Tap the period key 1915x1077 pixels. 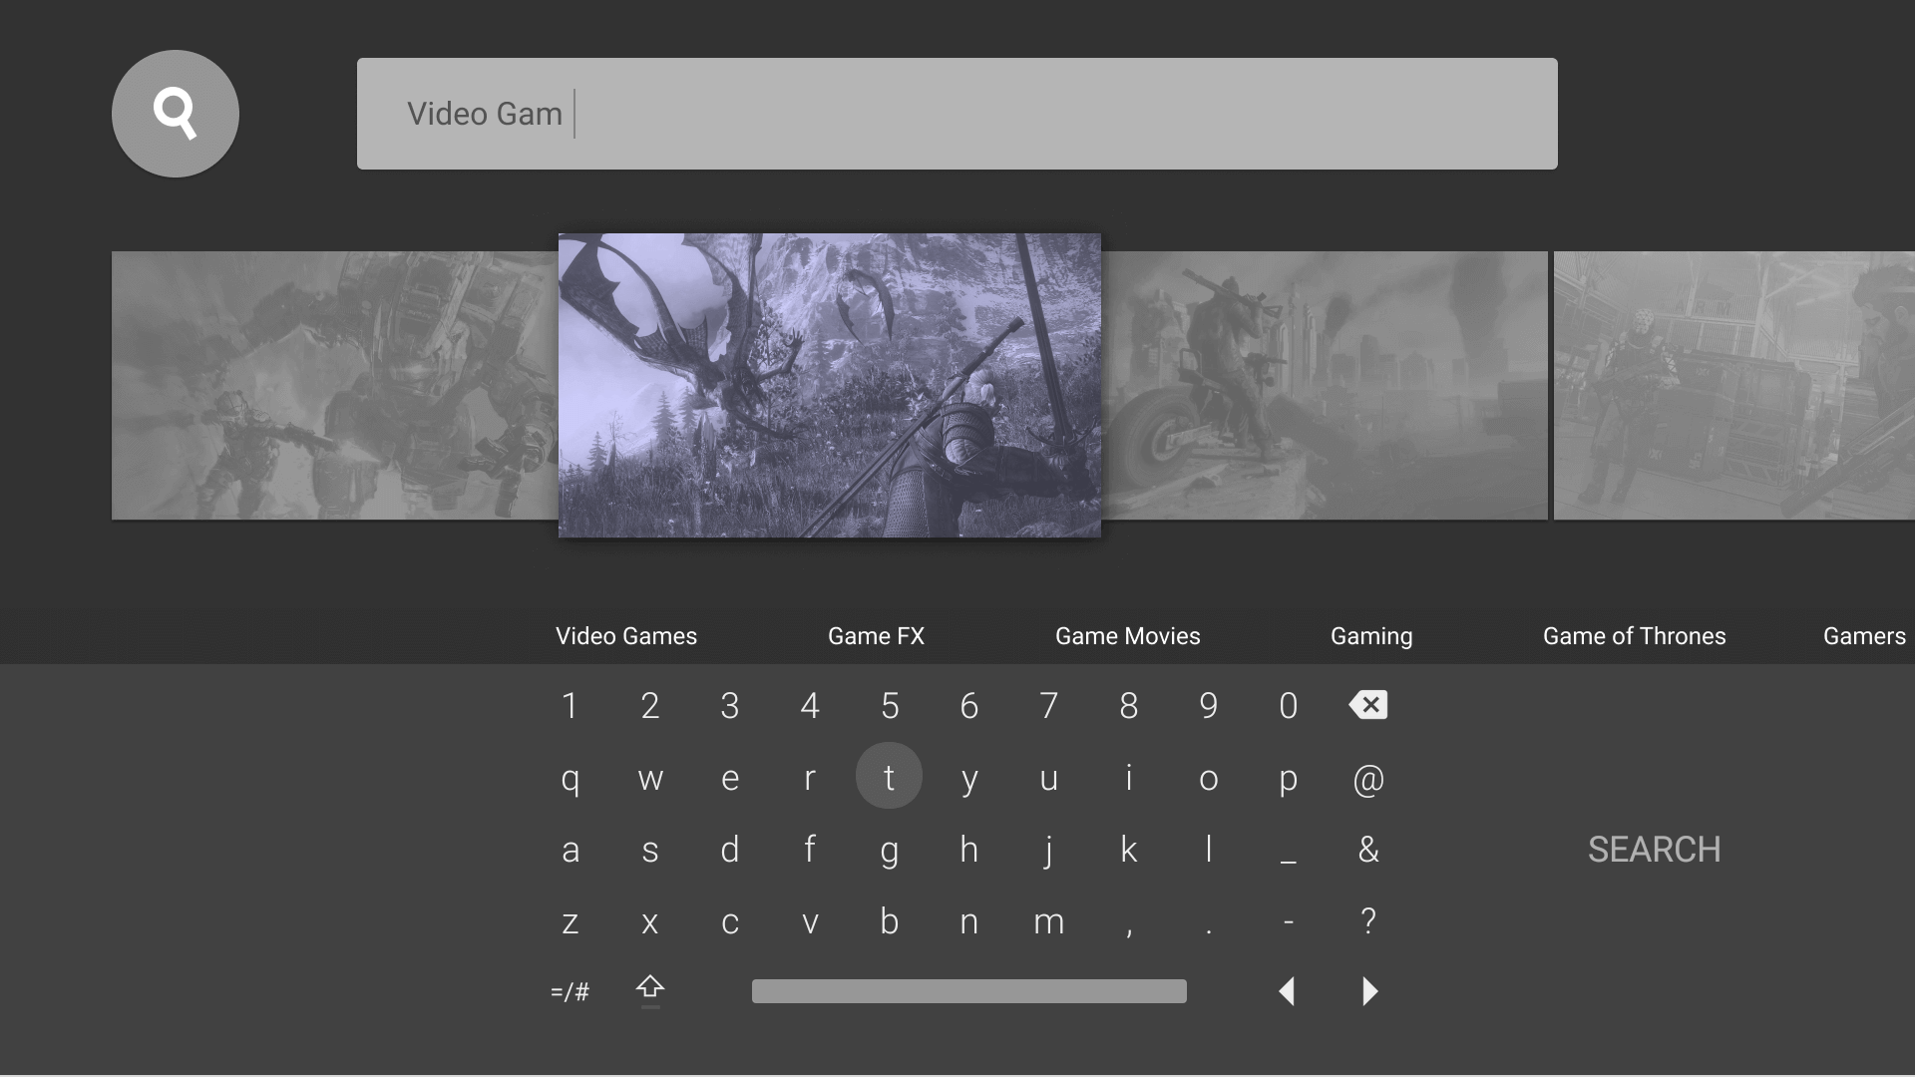1209,931
